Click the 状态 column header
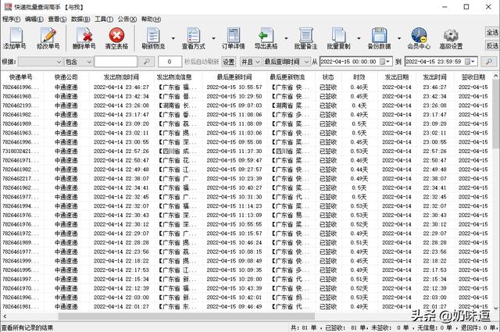 pyautogui.click(x=328, y=77)
